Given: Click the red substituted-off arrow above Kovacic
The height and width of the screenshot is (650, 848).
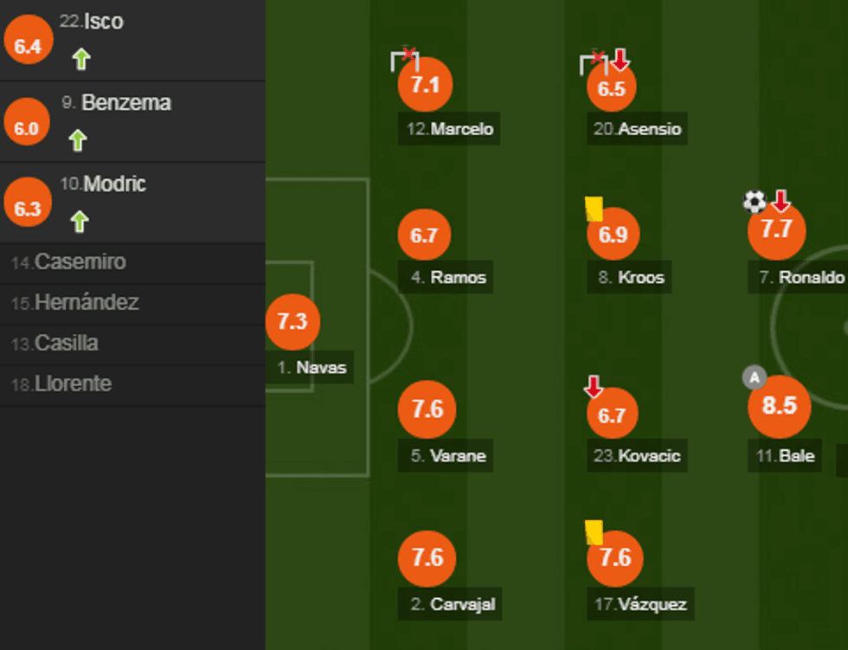Looking at the screenshot, I should click(x=594, y=387).
